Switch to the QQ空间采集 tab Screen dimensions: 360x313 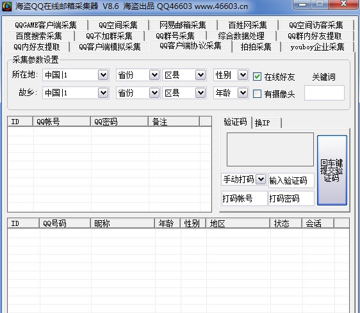[x=119, y=25]
